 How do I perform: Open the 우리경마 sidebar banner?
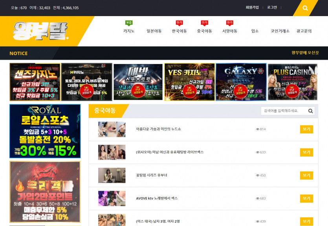pyautogui.click(x=45, y=192)
